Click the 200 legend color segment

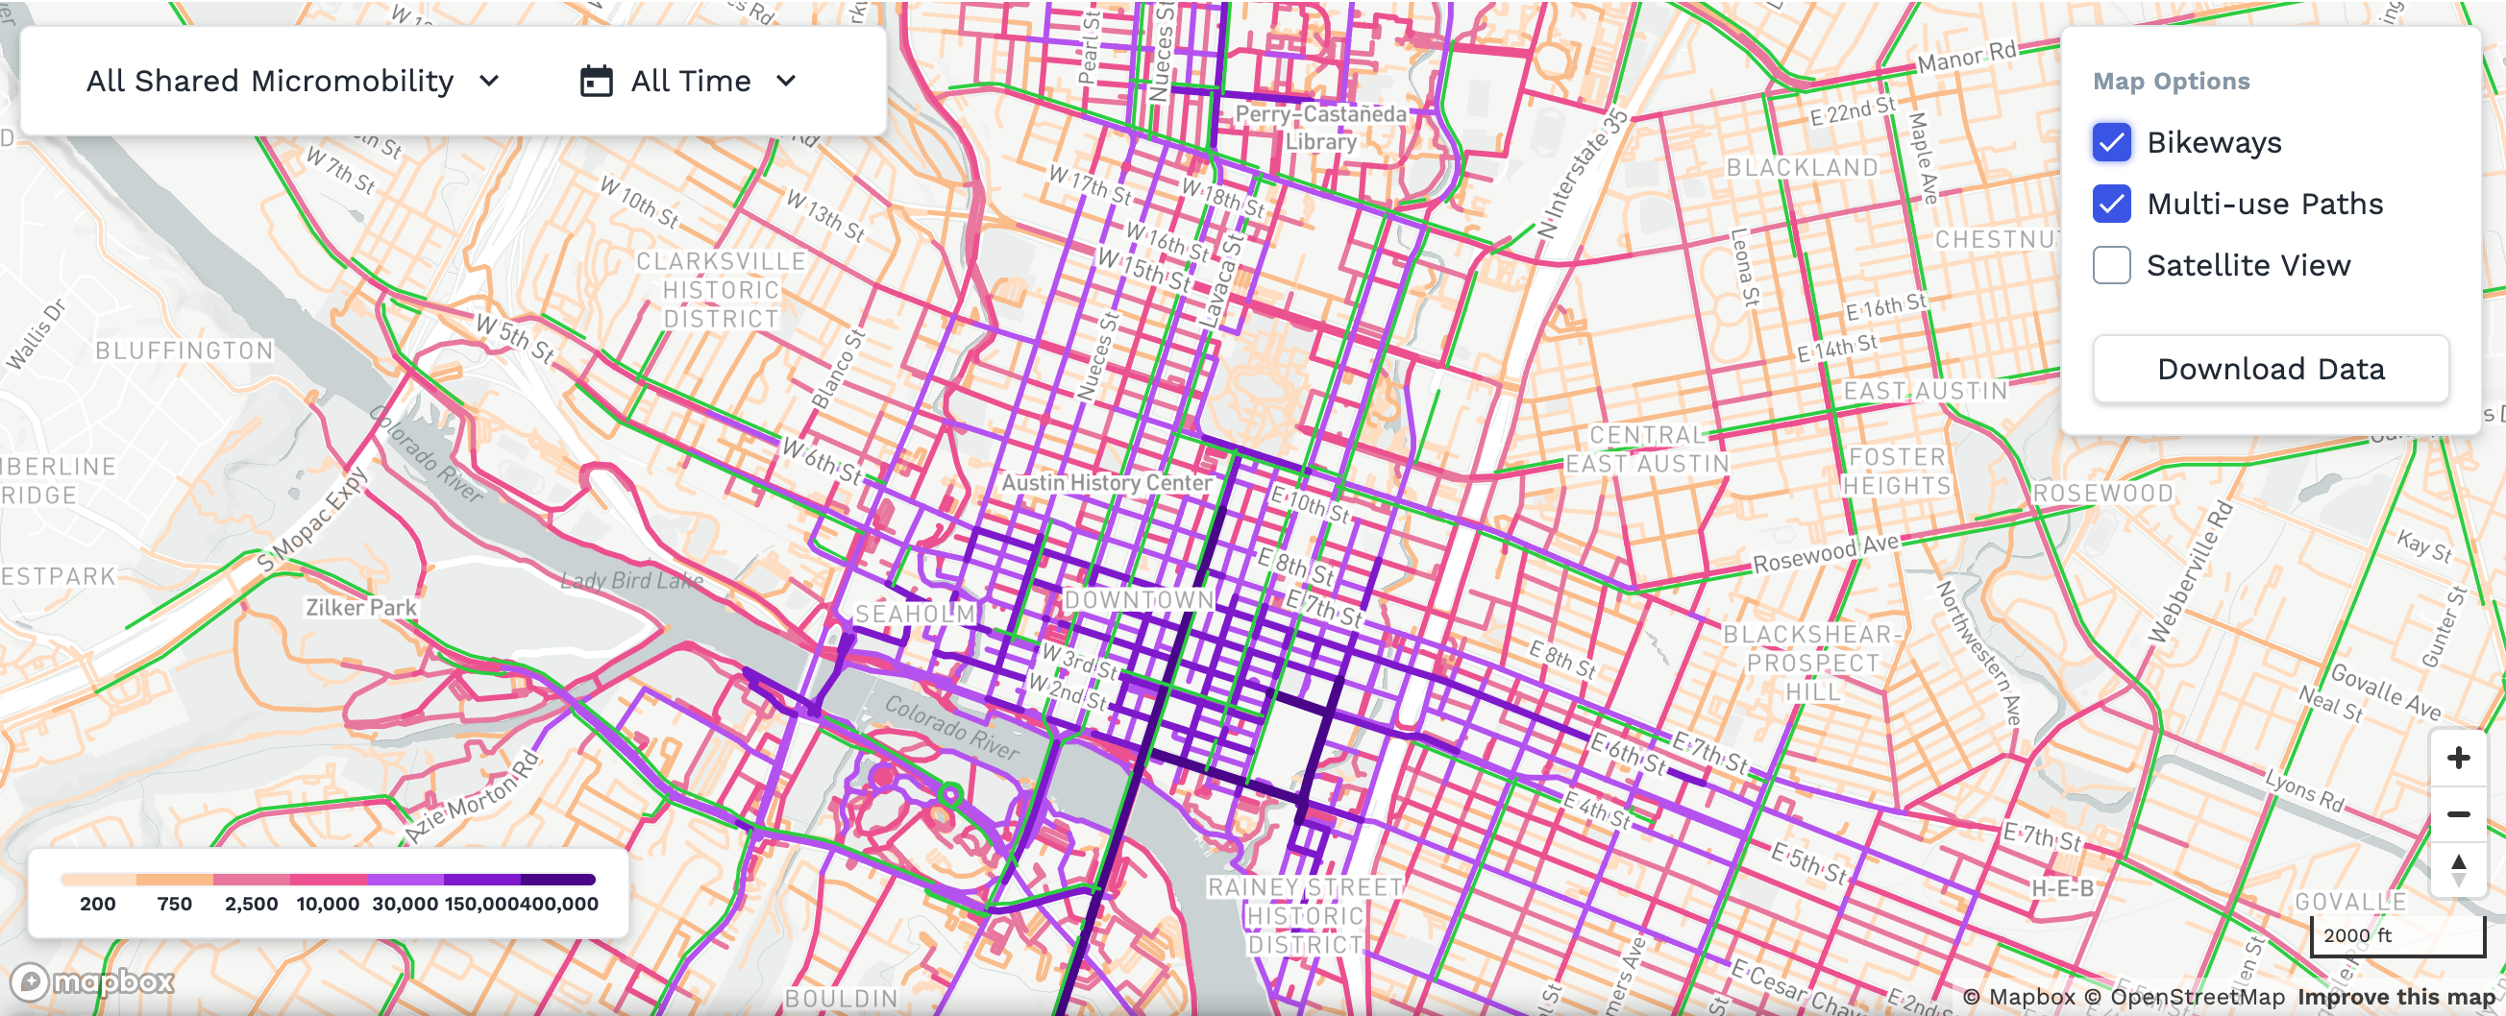point(97,879)
